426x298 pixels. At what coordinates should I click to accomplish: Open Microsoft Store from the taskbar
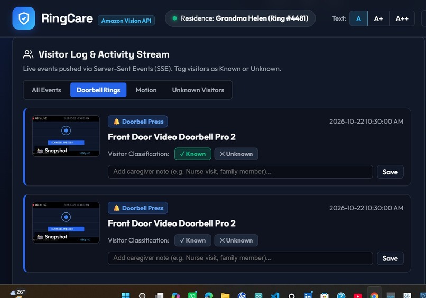coord(325,295)
